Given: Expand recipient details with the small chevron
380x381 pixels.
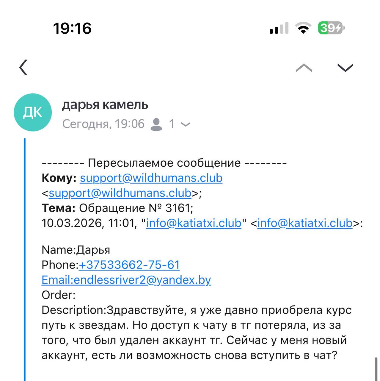Looking at the screenshot, I should click(x=186, y=124).
